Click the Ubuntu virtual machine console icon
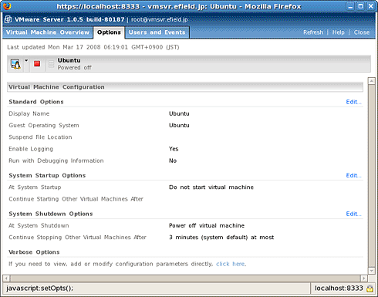This screenshot has height=297, width=378. point(15,64)
